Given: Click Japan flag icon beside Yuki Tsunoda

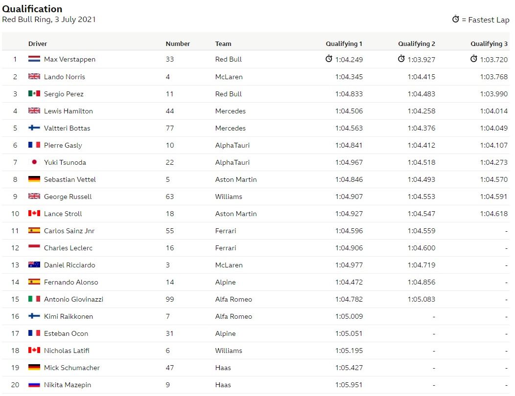Looking at the screenshot, I should click(34, 162).
